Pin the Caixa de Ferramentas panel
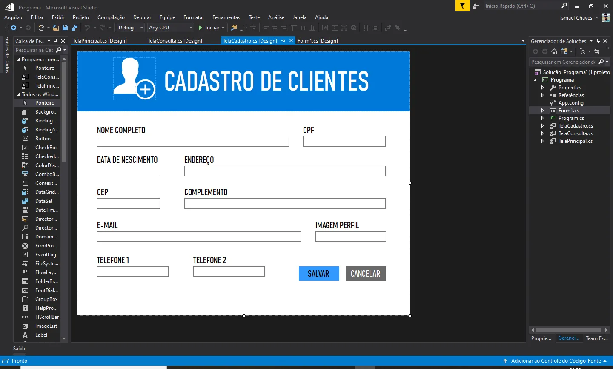 pos(56,41)
